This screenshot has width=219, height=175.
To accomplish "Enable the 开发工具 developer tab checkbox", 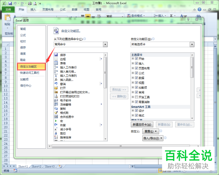I will (x=137, y=97).
